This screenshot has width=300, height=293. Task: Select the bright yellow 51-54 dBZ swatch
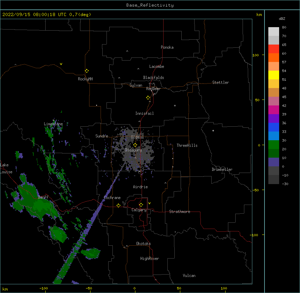click(274, 75)
